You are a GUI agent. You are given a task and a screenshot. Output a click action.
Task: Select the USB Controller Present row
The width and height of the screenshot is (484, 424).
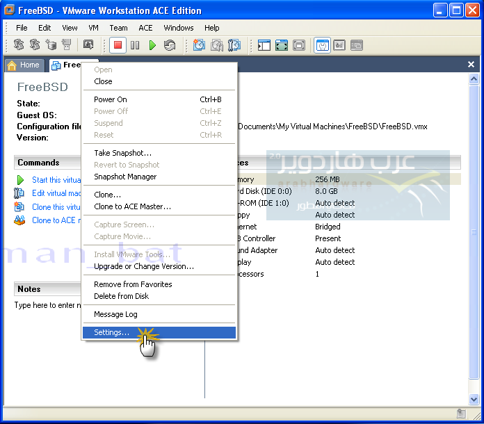[349, 238]
